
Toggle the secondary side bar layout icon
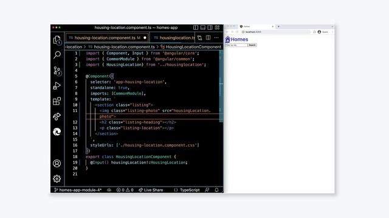coord(210,27)
